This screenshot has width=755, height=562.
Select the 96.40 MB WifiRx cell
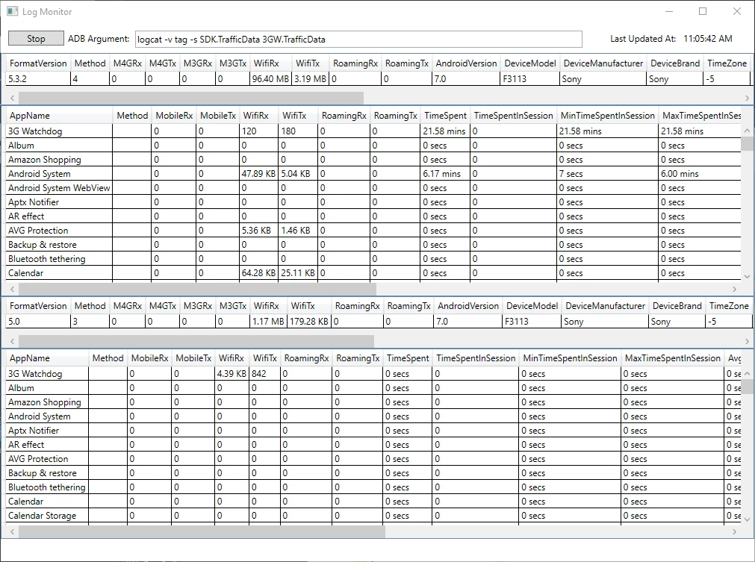click(x=270, y=79)
